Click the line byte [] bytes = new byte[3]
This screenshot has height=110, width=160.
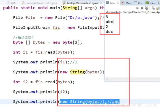[x=47, y=42]
